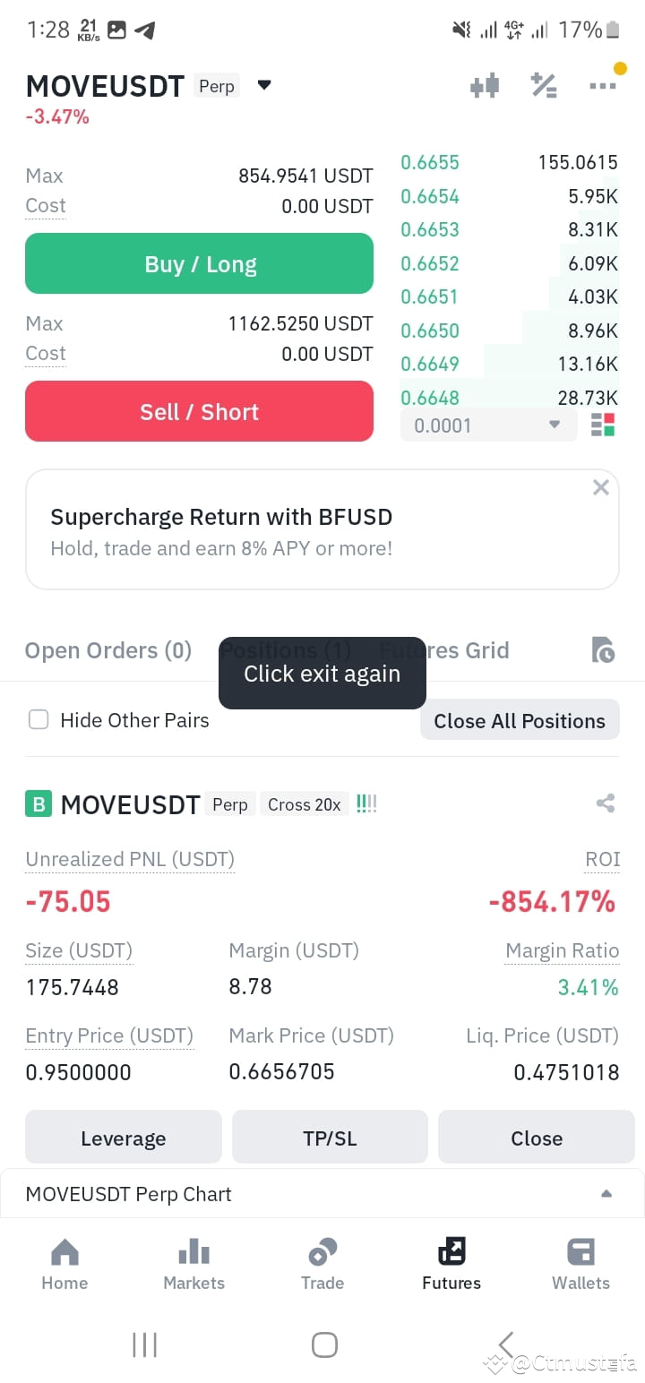The image size is (645, 1383).
Task: Switch the order book layout icon
Action: pyautogui.click(x=603, y=425)
